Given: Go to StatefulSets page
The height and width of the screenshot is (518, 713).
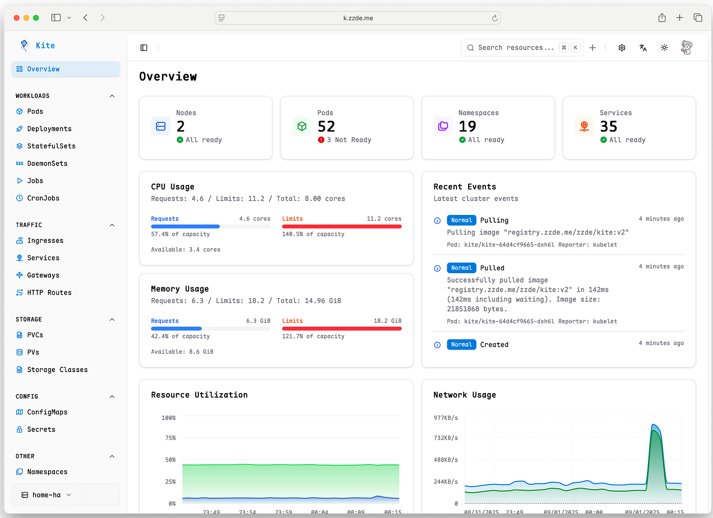Looking at the screenshot, I should (x=66, y=146).
